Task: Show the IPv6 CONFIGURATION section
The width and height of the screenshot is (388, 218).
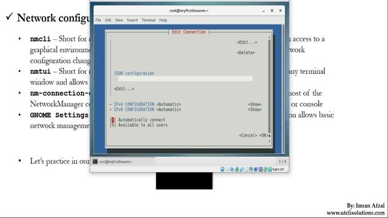Action: (x=255, y=110)
